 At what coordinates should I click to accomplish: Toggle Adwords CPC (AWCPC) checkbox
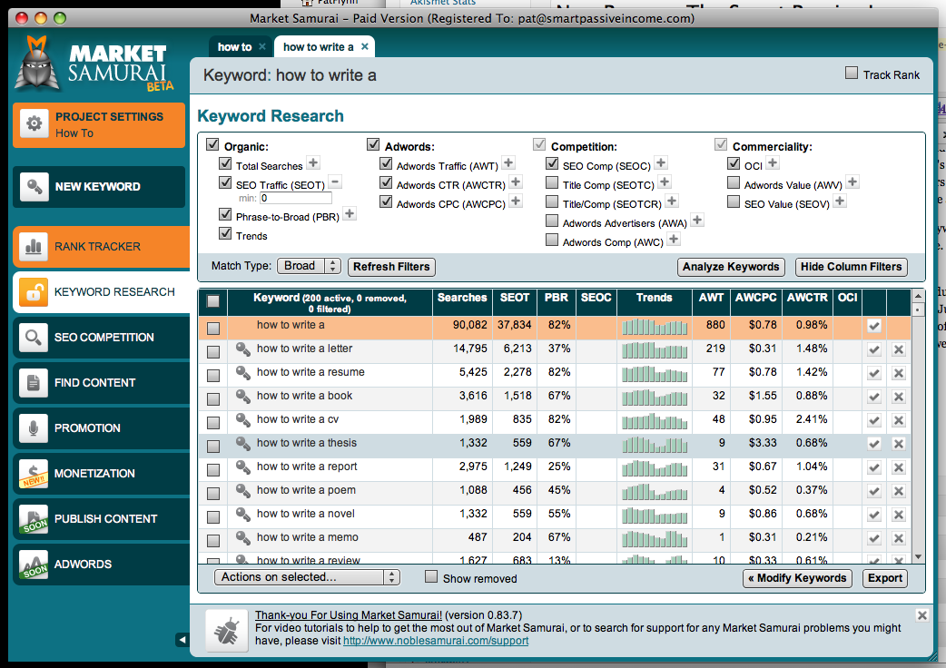click(x=386, y=201)
